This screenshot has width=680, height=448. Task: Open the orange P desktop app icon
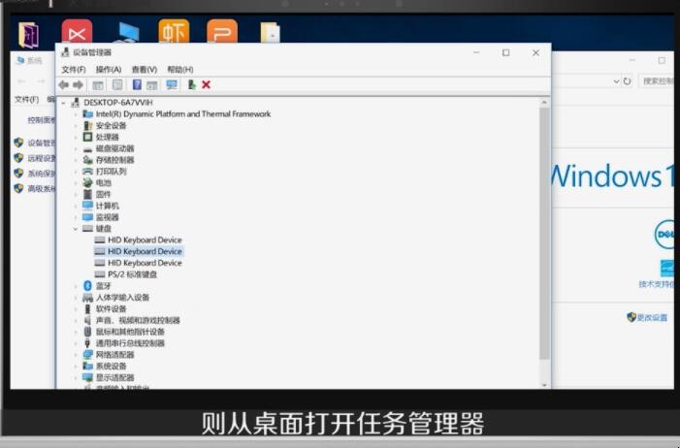[221, 34]
